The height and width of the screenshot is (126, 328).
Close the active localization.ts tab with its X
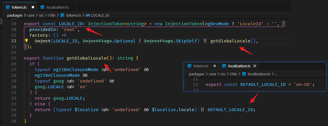254,66
